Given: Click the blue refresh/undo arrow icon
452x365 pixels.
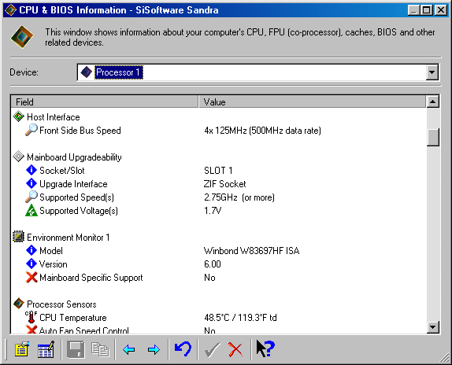Looking at the screenshot, I should (x=183, y=349).
